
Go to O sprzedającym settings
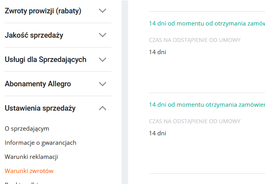(x=27, y=128)
